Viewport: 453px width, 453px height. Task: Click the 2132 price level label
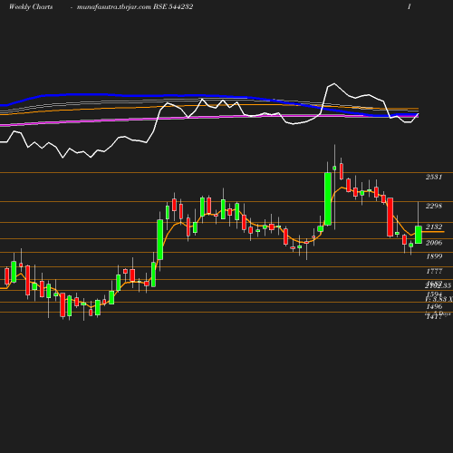(x=434, y=226)
